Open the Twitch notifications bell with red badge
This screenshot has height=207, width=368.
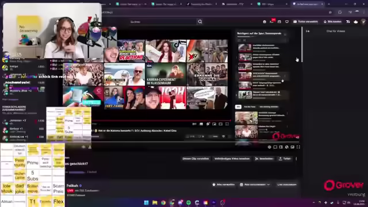point(272,22)
